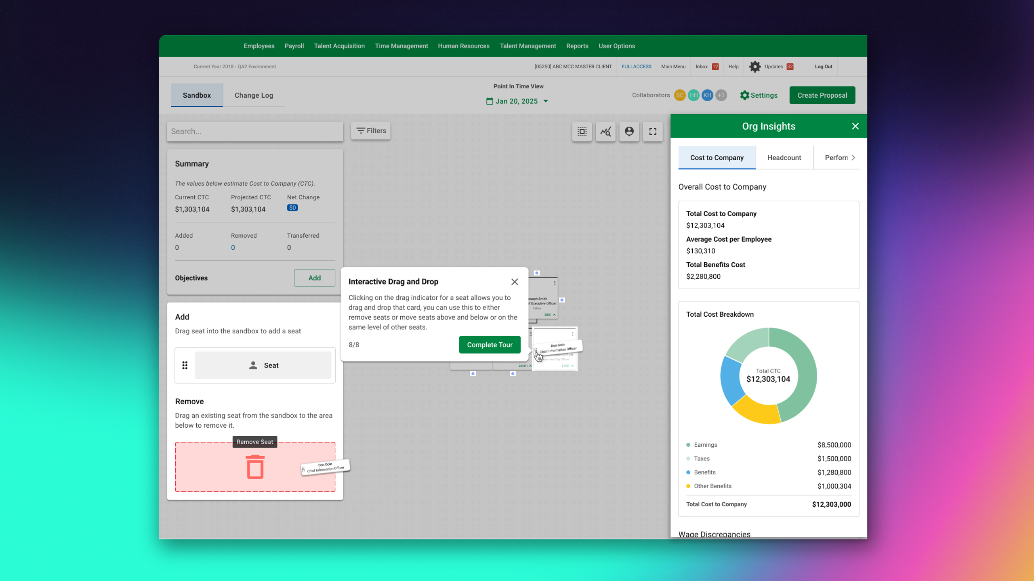This screenshot has height=581, width=1034.
Task: Click the analytics magnifier chart icon
Action: pos(605,131)
